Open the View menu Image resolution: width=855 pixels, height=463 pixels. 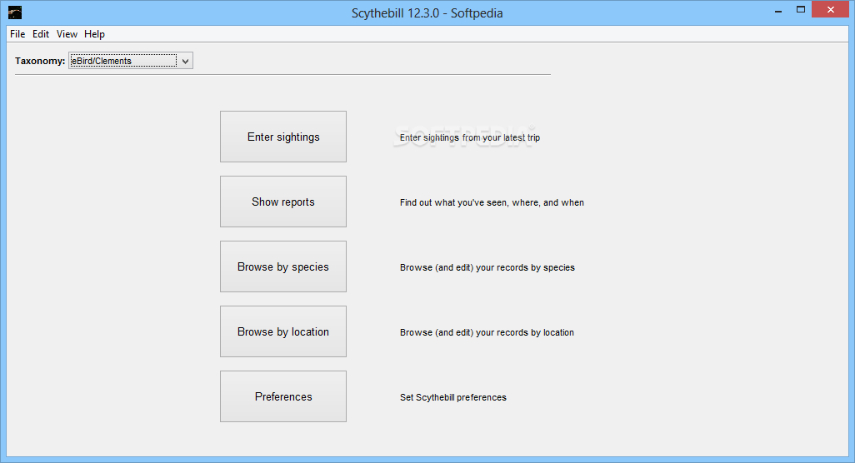[67, 34]
